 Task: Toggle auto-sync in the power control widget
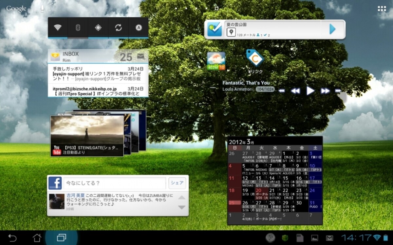[118, 28]
